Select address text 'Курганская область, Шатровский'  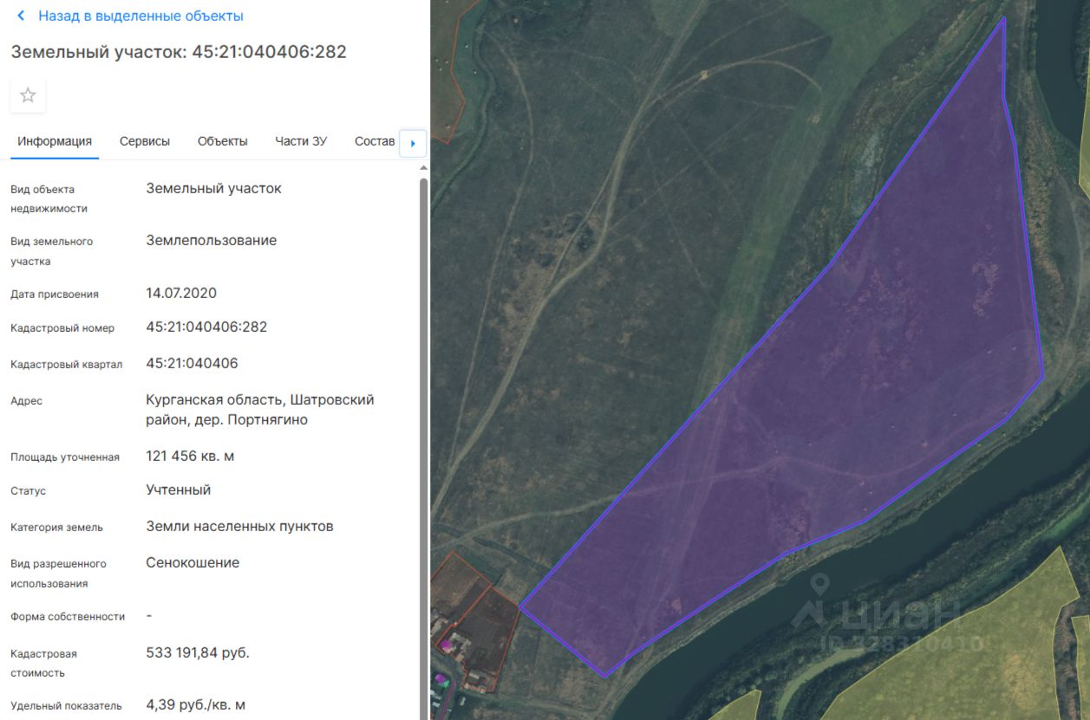click(x=260, y=400)
